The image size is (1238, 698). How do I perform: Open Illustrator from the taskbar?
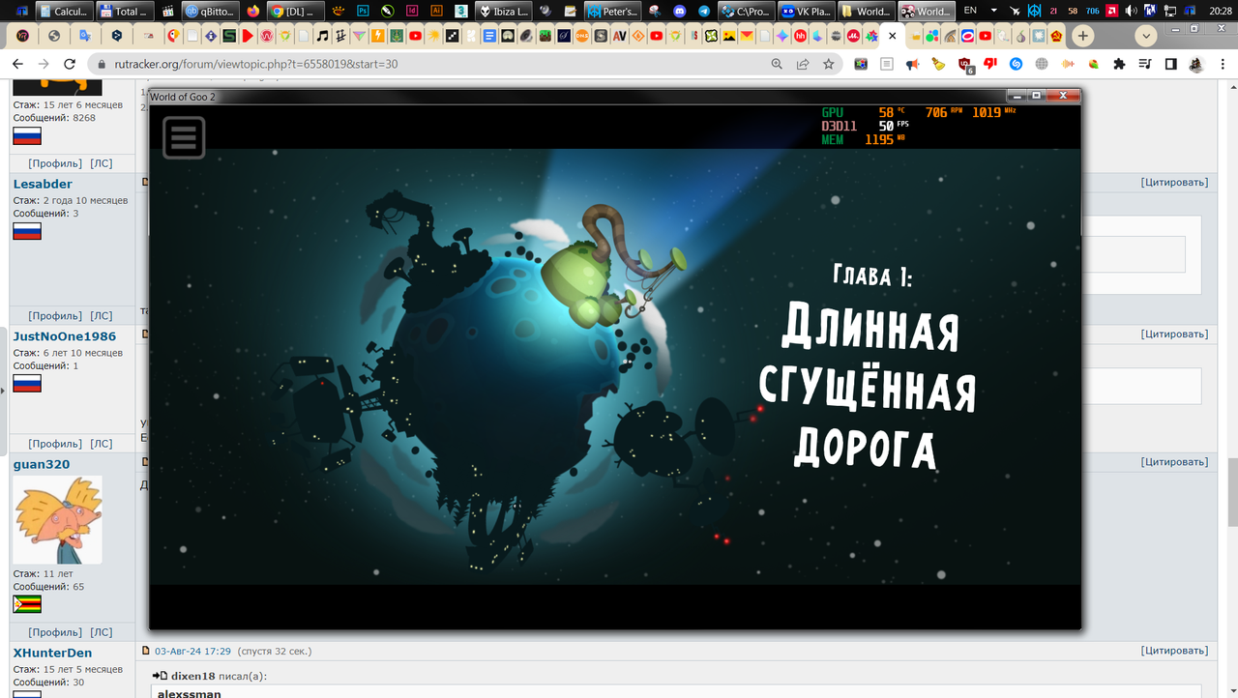[436, 12]
